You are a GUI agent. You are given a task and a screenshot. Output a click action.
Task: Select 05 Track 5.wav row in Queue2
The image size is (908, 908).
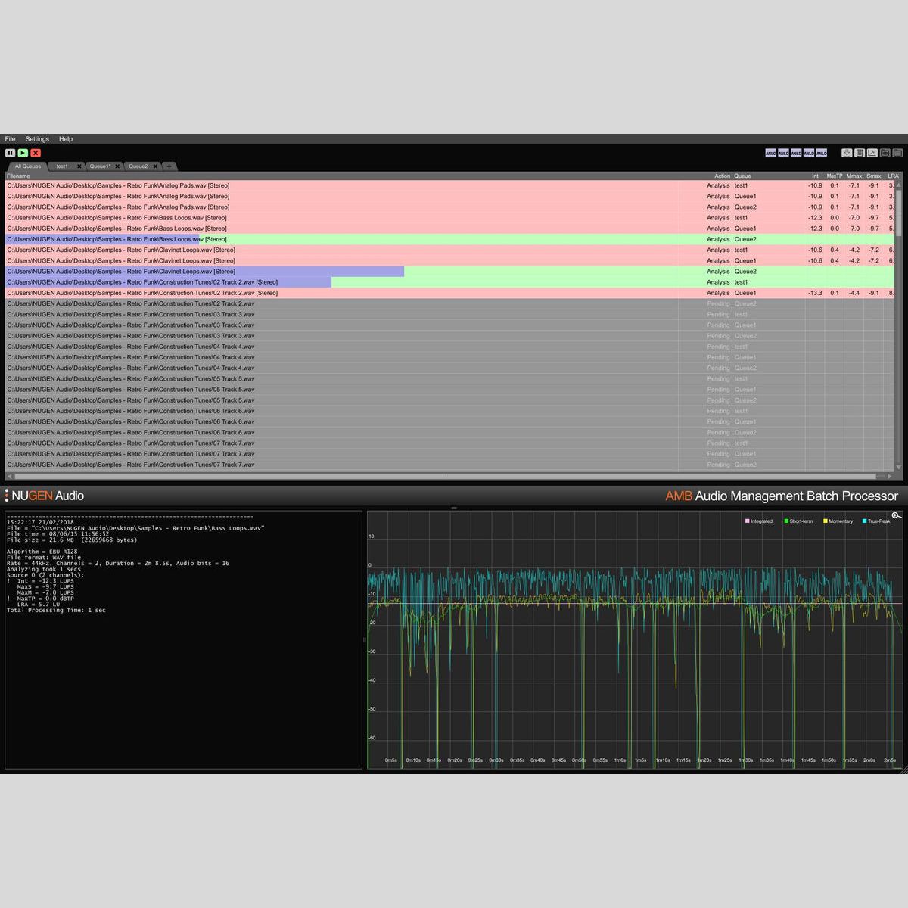pyautogui.click(x=449, y=400)
